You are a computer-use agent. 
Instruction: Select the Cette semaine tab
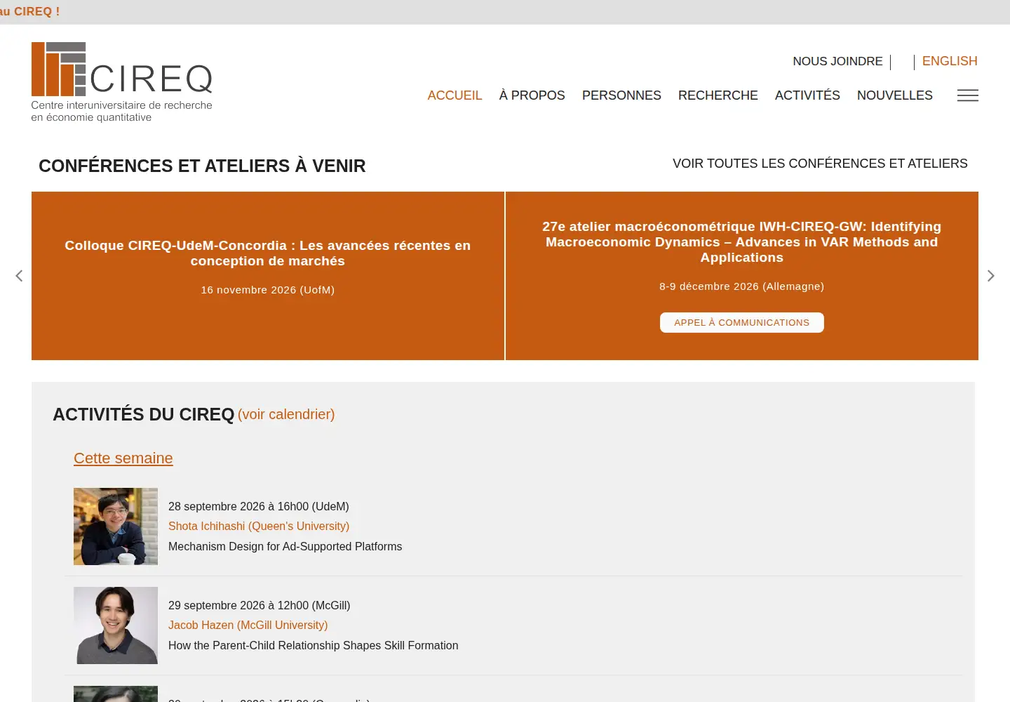point(123,458)
